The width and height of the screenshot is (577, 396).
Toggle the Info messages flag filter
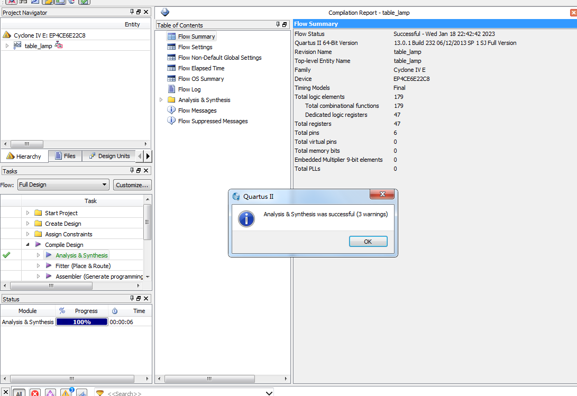point(82,393)
